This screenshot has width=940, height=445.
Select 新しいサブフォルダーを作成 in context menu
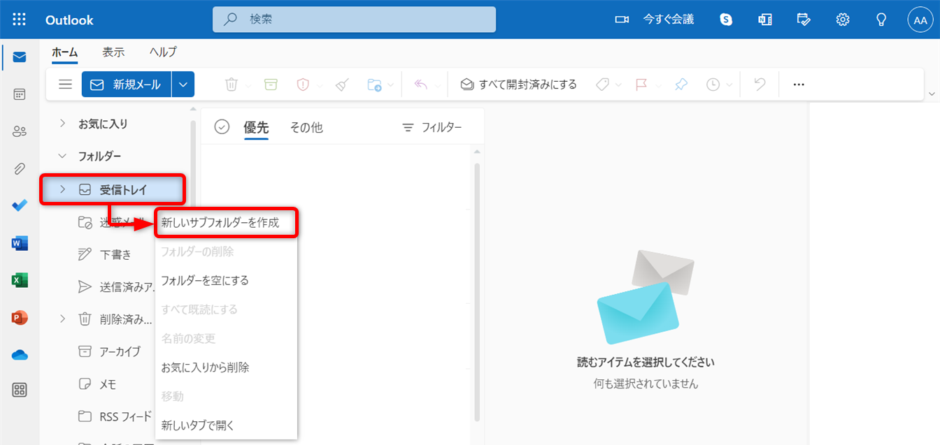[x=220, y=223]
